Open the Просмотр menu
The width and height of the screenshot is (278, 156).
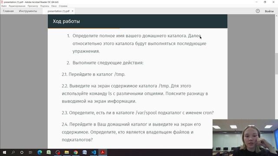pyautogui.click(x=33, y=6)
